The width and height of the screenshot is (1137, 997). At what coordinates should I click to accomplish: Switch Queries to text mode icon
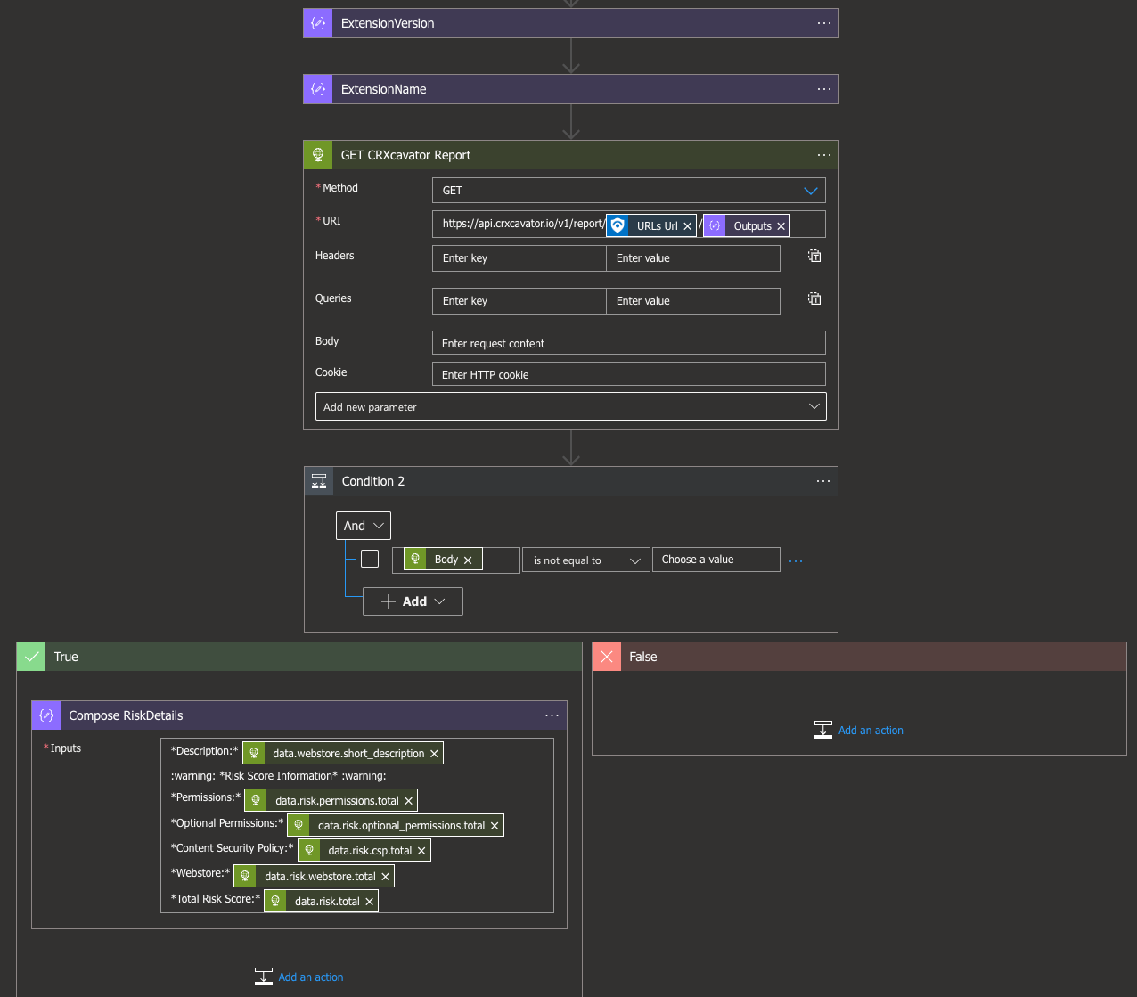[x=814, y=299]
